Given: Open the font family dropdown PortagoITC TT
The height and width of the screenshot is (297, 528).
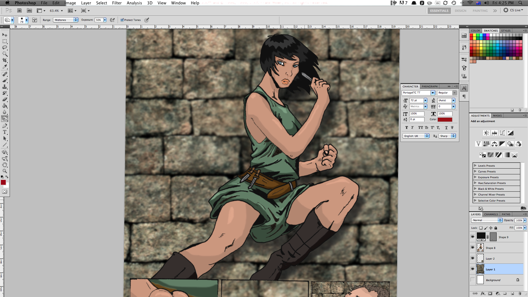Looking at the screenshot, I should 433,93.
